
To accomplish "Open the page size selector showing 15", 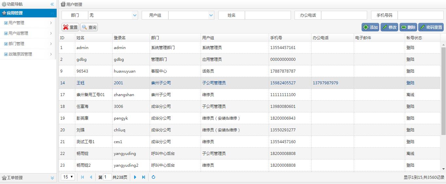I will coord(68,177).
